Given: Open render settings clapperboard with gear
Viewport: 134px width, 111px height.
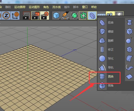Looking at the screenshot, I should [x=45, y=15].
